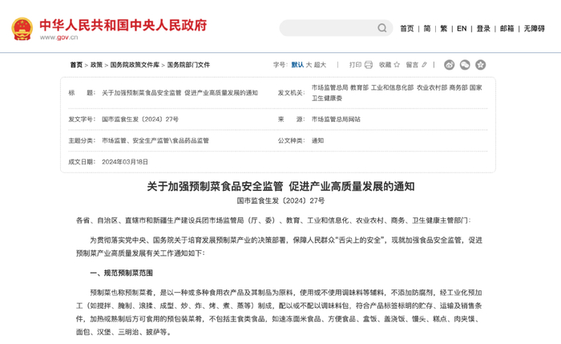The width and height of the screenshot is (561, 344).
Task: Set font size to 大
Action: [309, 65]
